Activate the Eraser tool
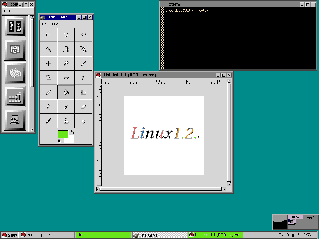319x239 pixels. (x=83, y=106)
